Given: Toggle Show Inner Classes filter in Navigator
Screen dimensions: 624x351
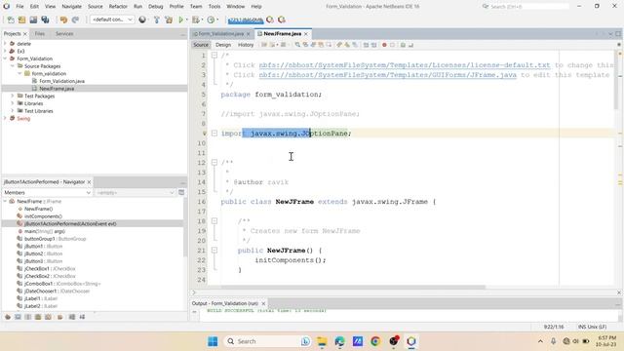Looking at the screenshot, I should coord(48,317).
